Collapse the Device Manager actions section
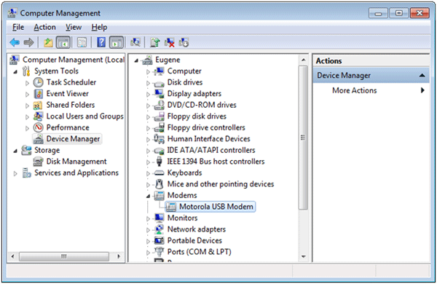 (422, 75)
